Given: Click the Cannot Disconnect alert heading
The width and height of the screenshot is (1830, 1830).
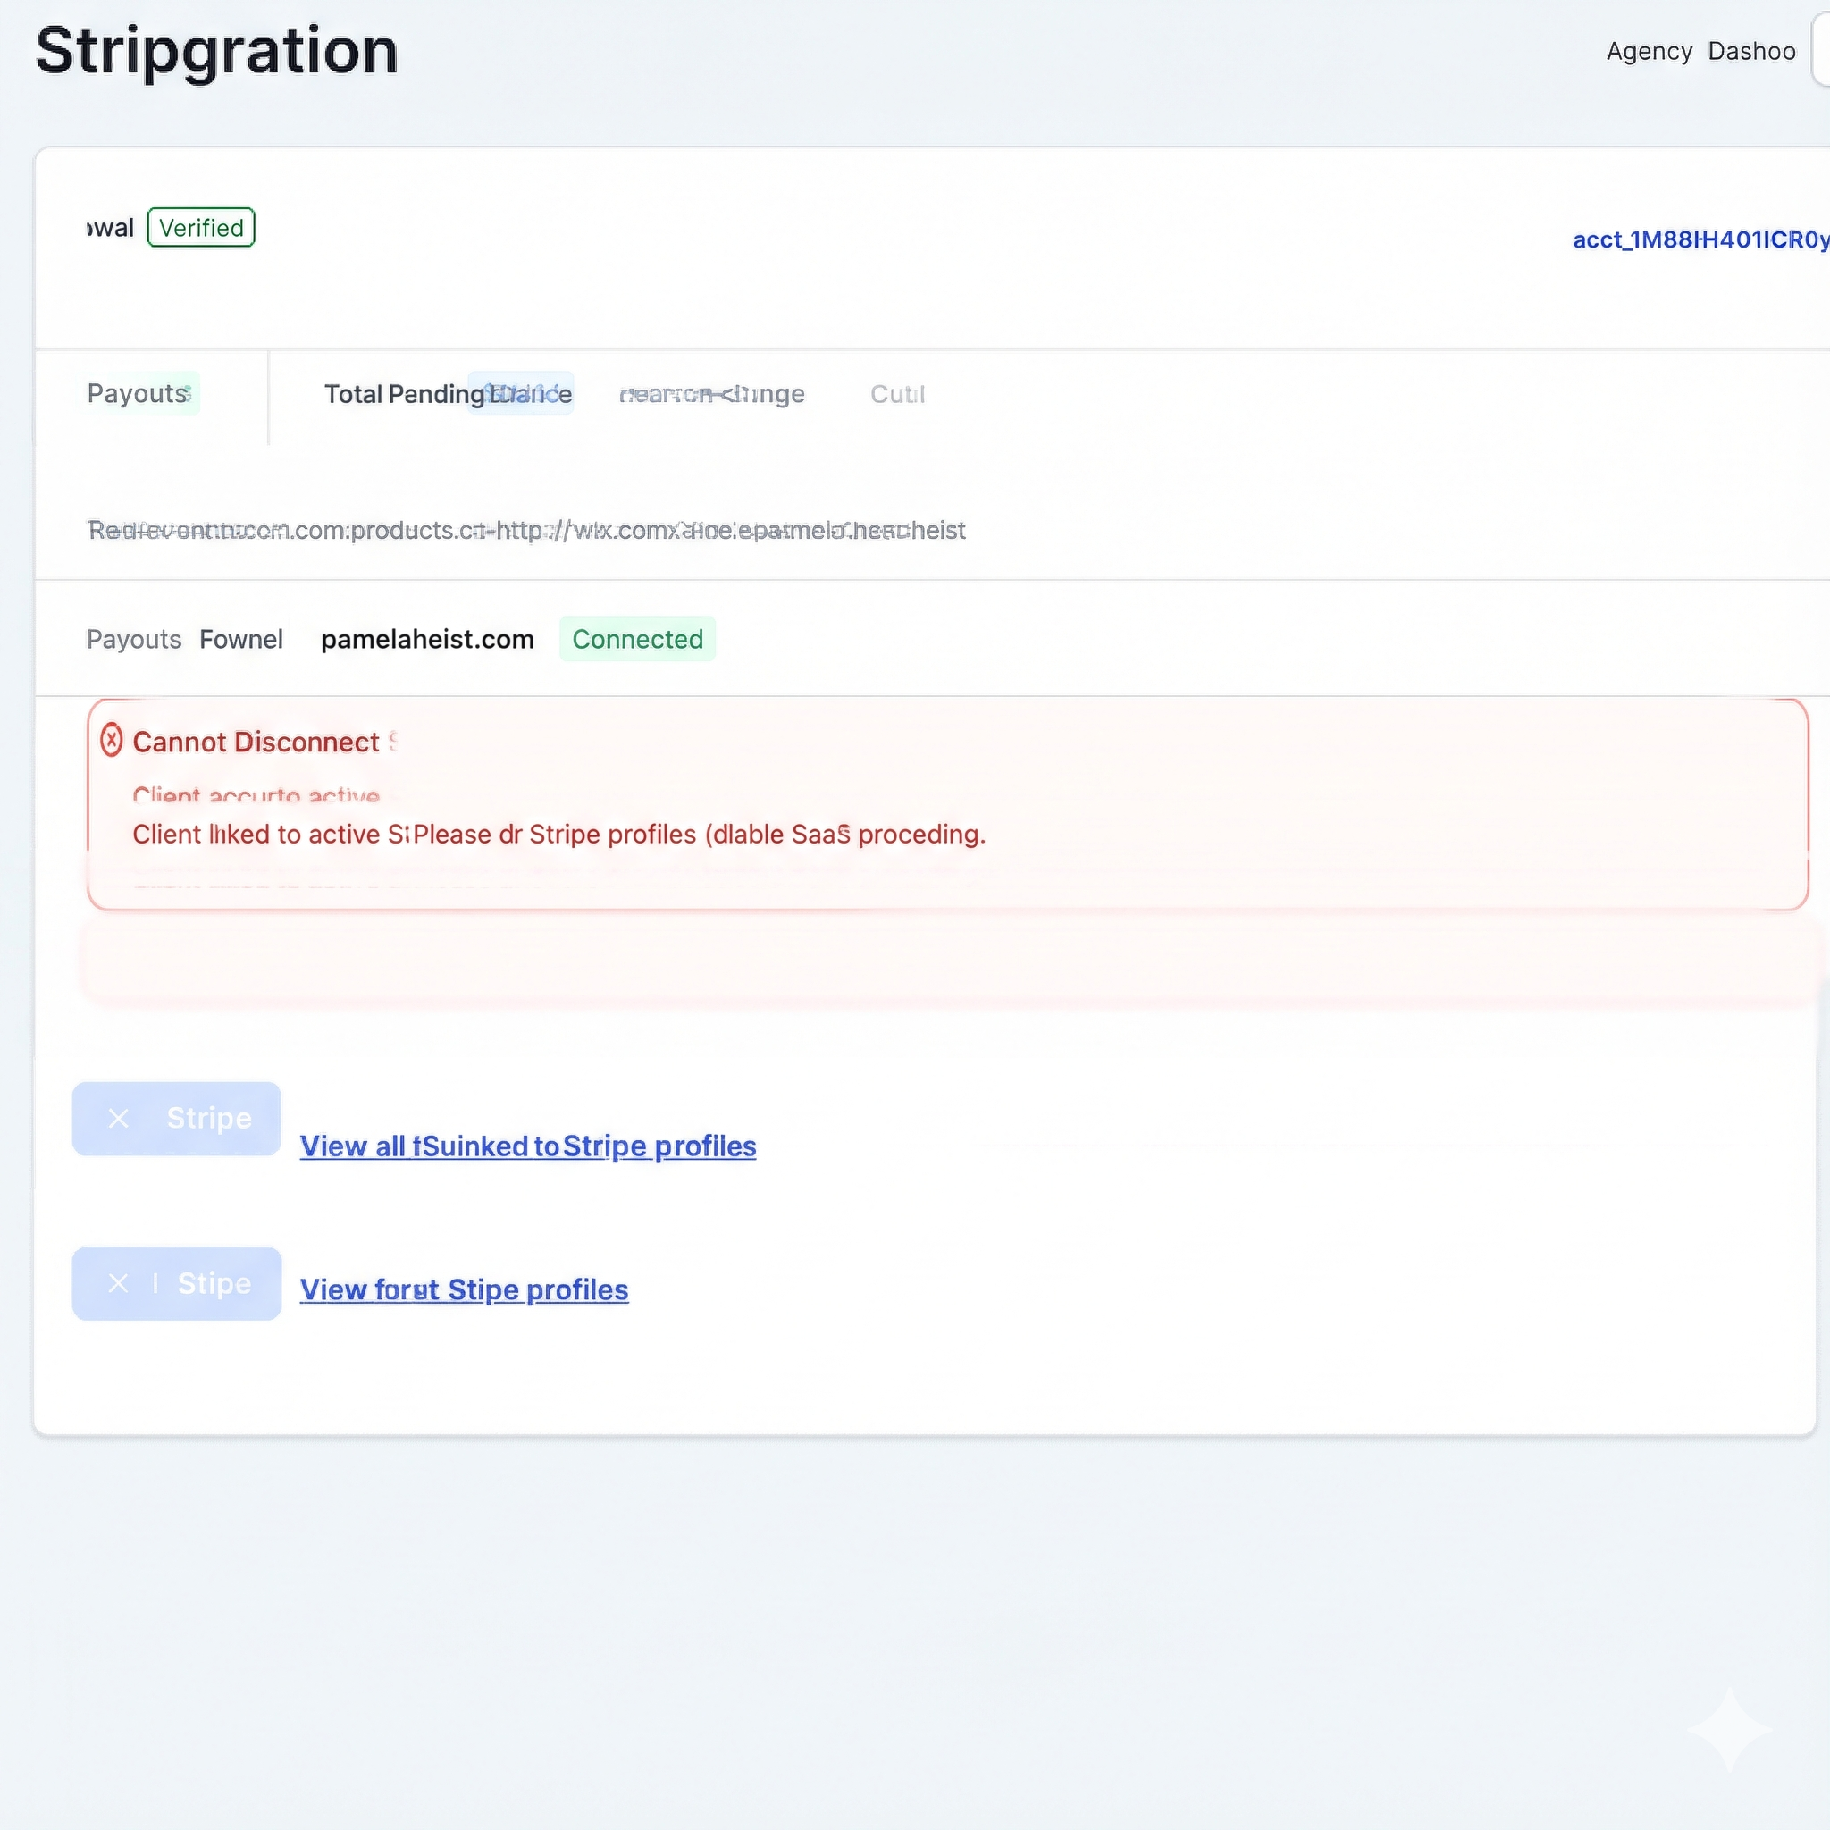Looking at the screenshot, I should point(256,742).
